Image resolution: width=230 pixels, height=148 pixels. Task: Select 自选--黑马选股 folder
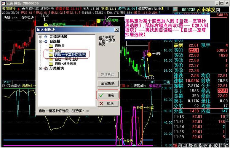coord(67,59)
